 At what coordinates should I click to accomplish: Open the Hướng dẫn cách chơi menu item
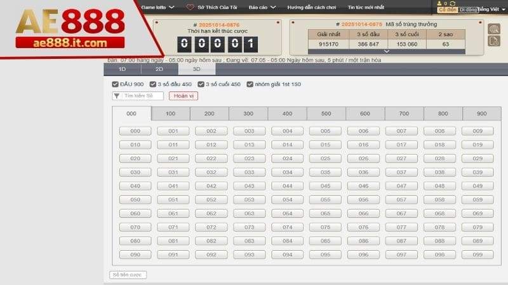tap(311, 8)
